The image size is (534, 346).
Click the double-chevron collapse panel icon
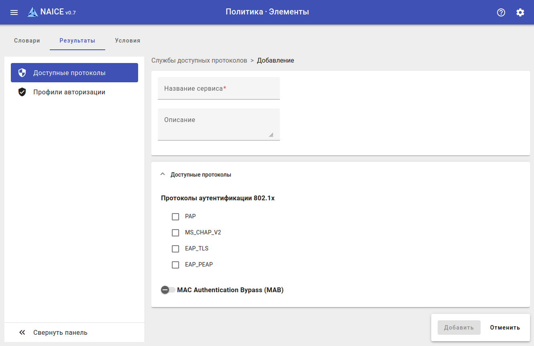[x=22, y=332]
